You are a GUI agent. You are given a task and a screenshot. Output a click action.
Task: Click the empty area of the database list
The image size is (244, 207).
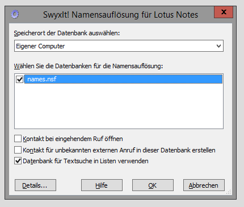point(119,106)
